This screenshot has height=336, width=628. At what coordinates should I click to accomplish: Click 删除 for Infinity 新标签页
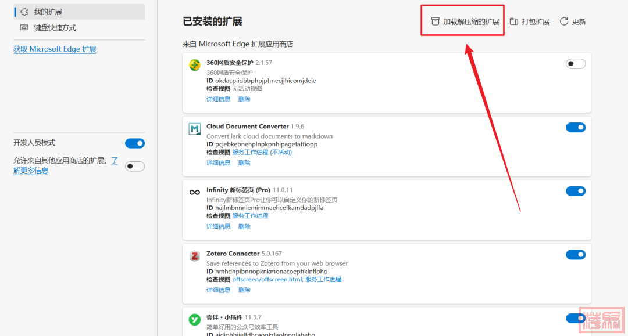point(244,226)
